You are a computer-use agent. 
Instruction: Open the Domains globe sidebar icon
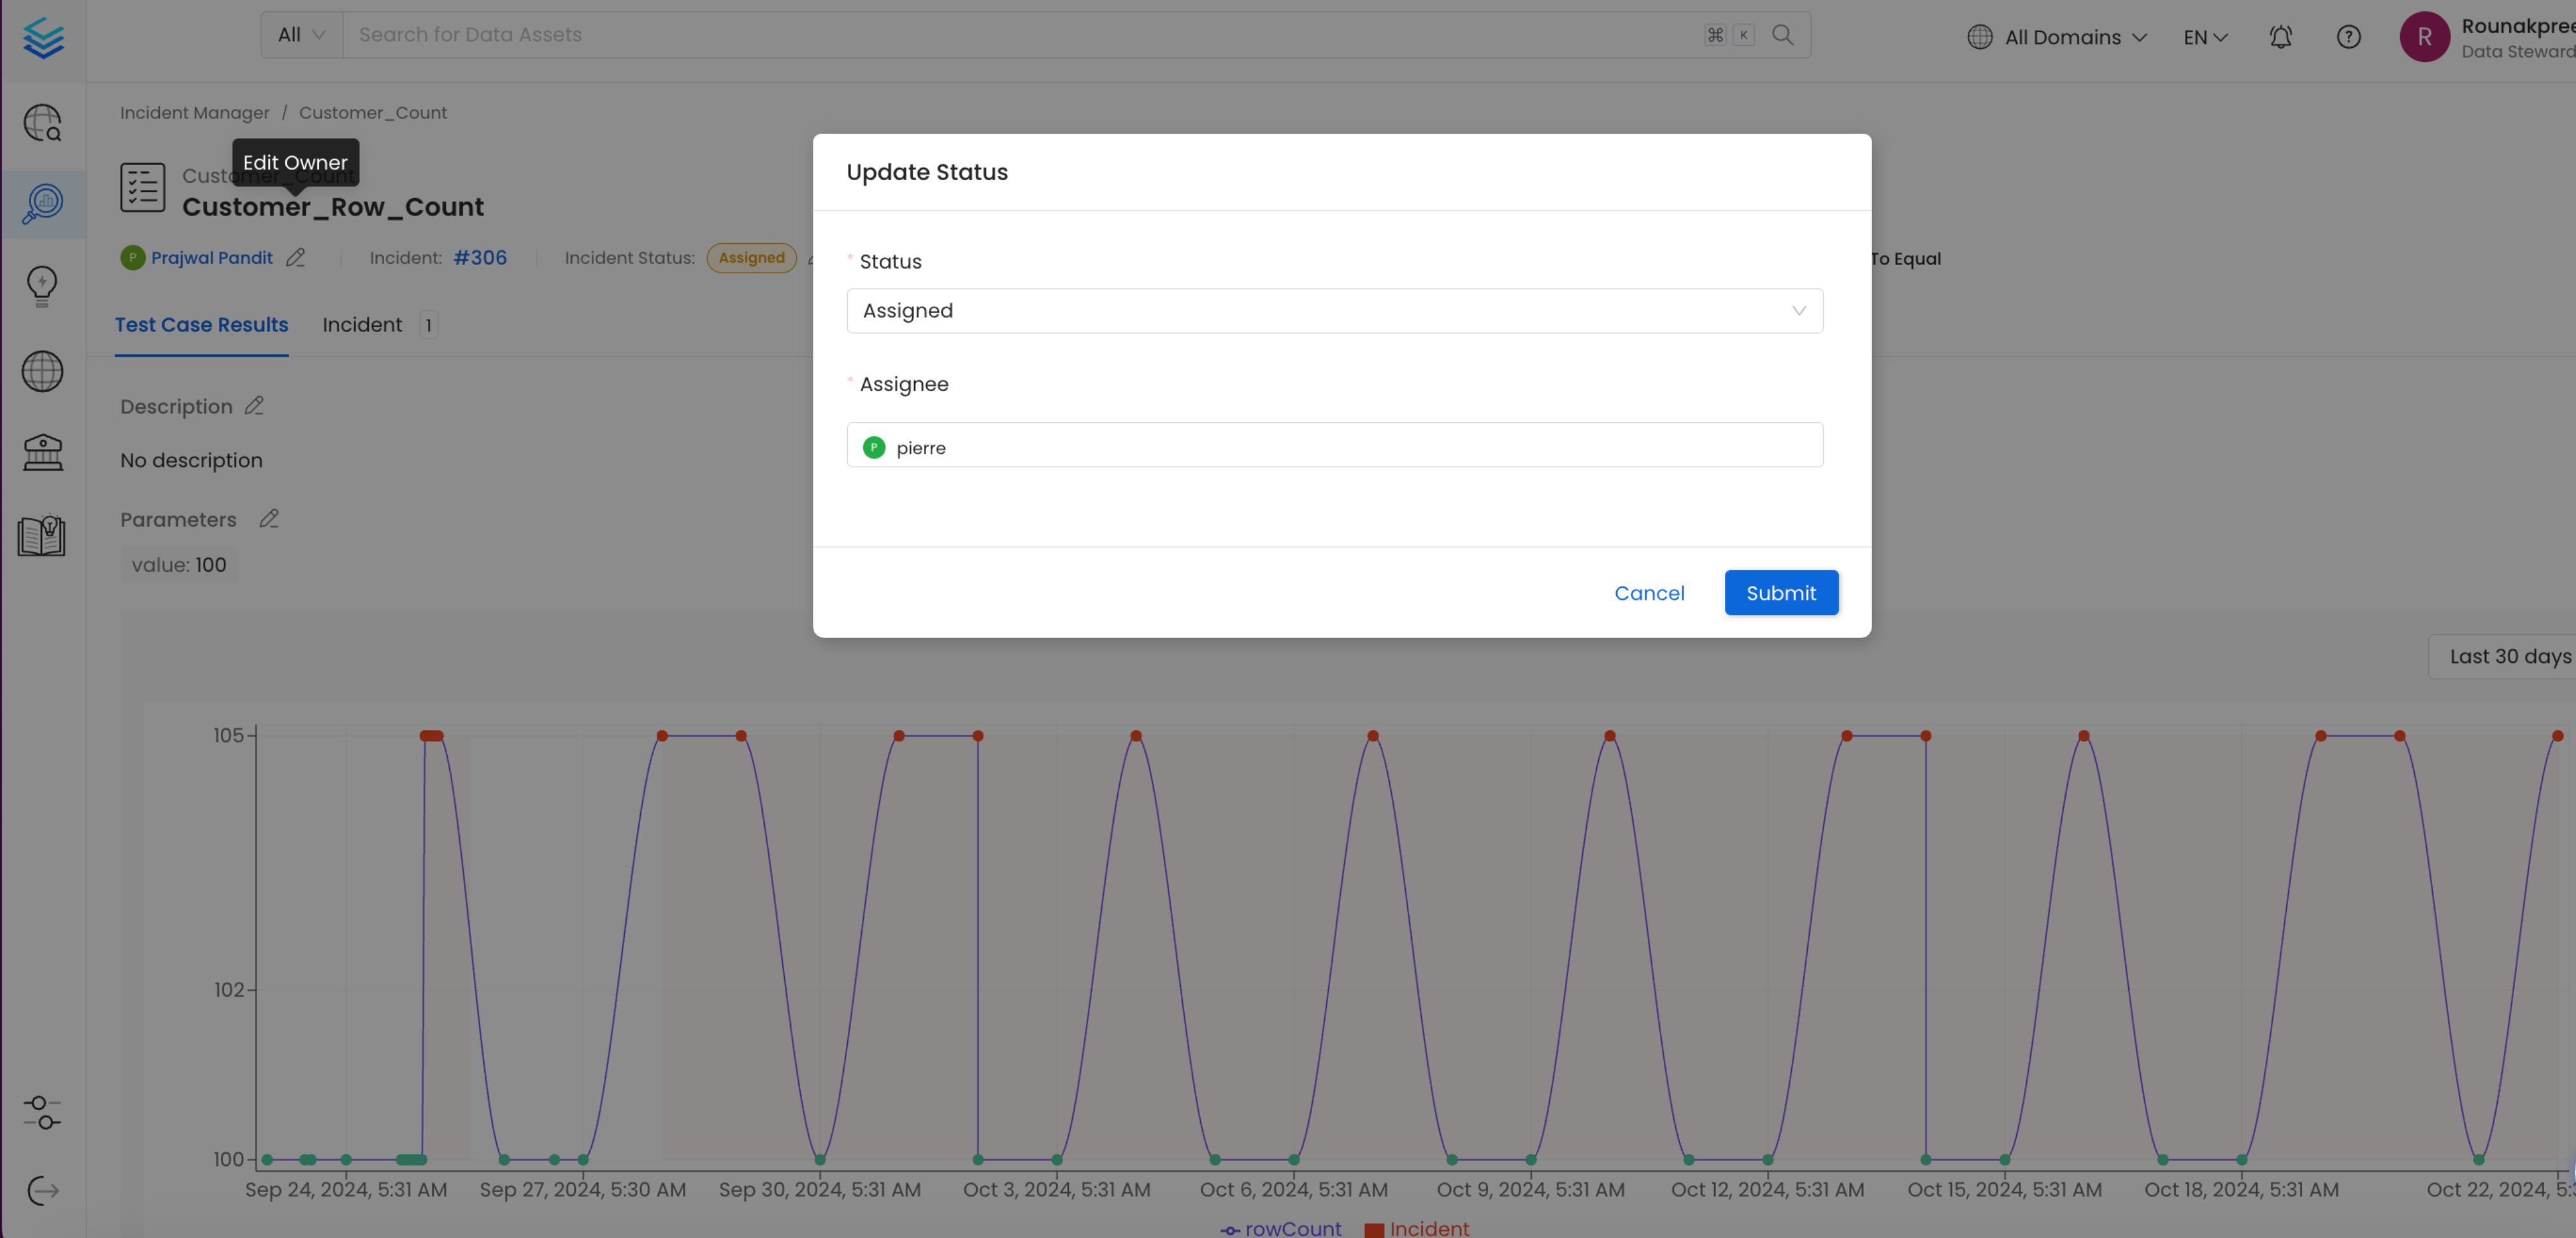tap(42, 371)
